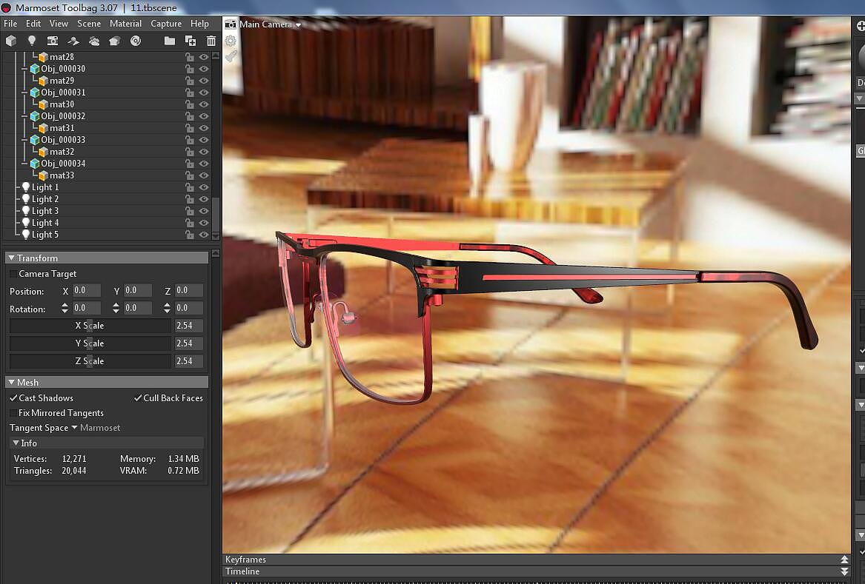
Task: Add a new light with the bulb icon
Action: (31, 41)
